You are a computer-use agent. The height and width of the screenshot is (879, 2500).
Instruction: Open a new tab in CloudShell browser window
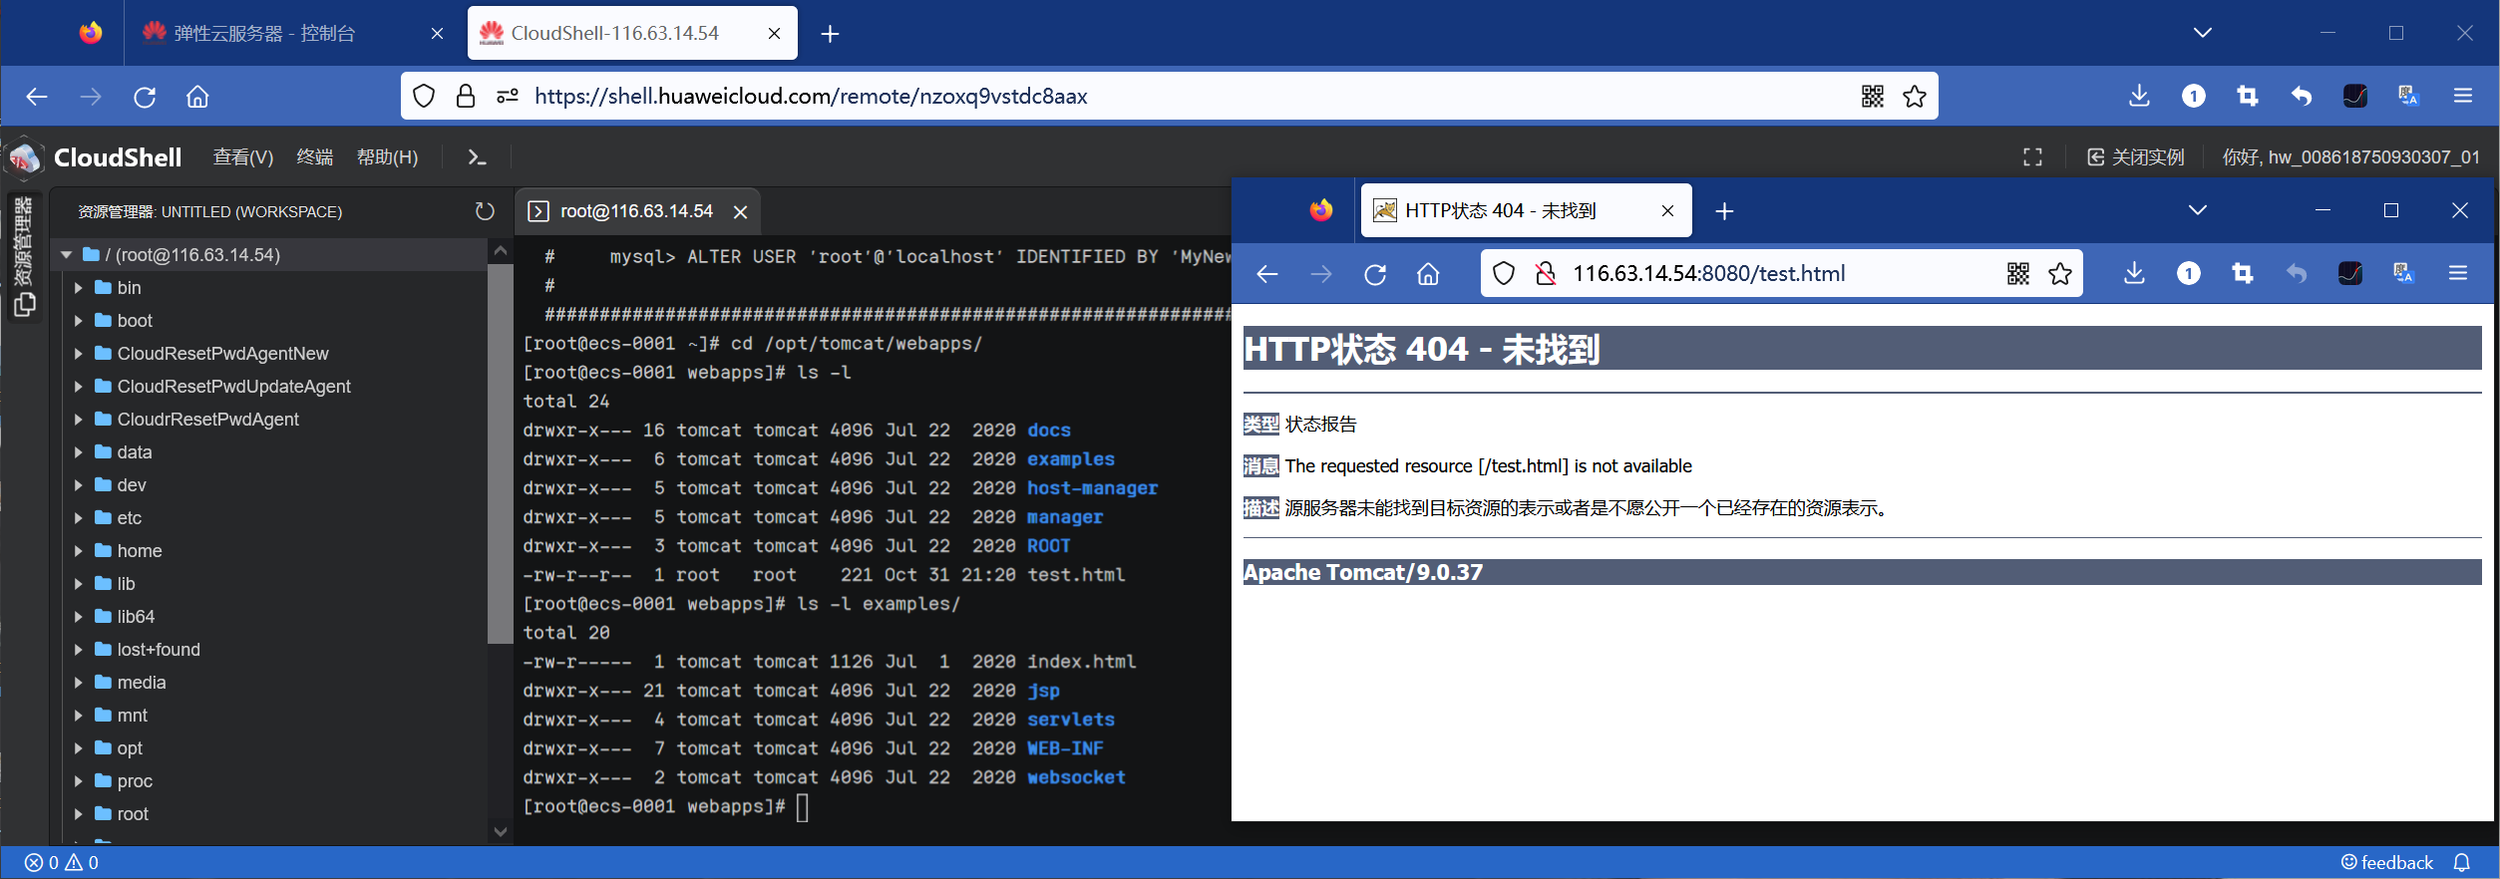830,34
